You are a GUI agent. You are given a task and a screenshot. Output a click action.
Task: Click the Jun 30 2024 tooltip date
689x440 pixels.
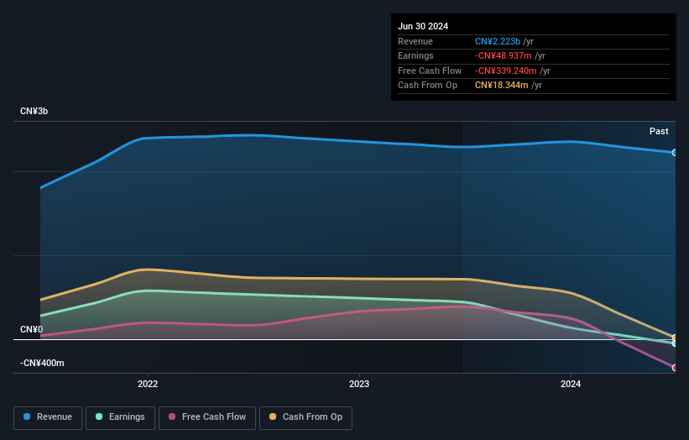[x=423, y=26]
